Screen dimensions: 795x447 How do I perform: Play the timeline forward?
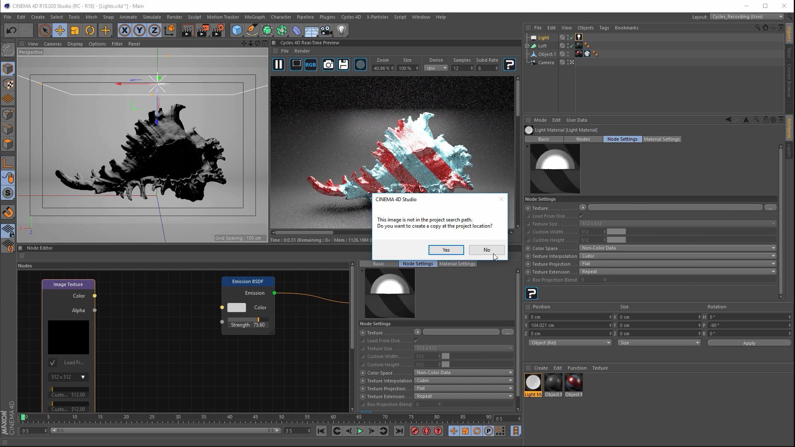pos(360,431)
